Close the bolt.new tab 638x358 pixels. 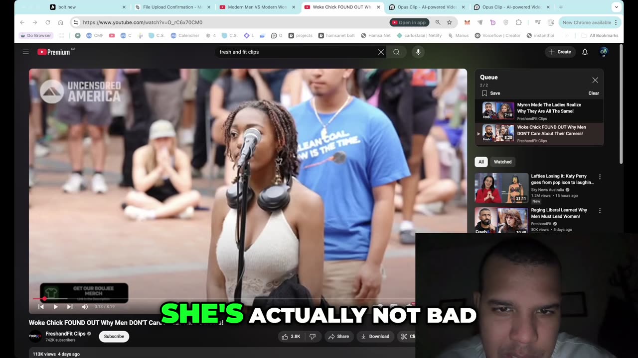click(x=124, y=7)
